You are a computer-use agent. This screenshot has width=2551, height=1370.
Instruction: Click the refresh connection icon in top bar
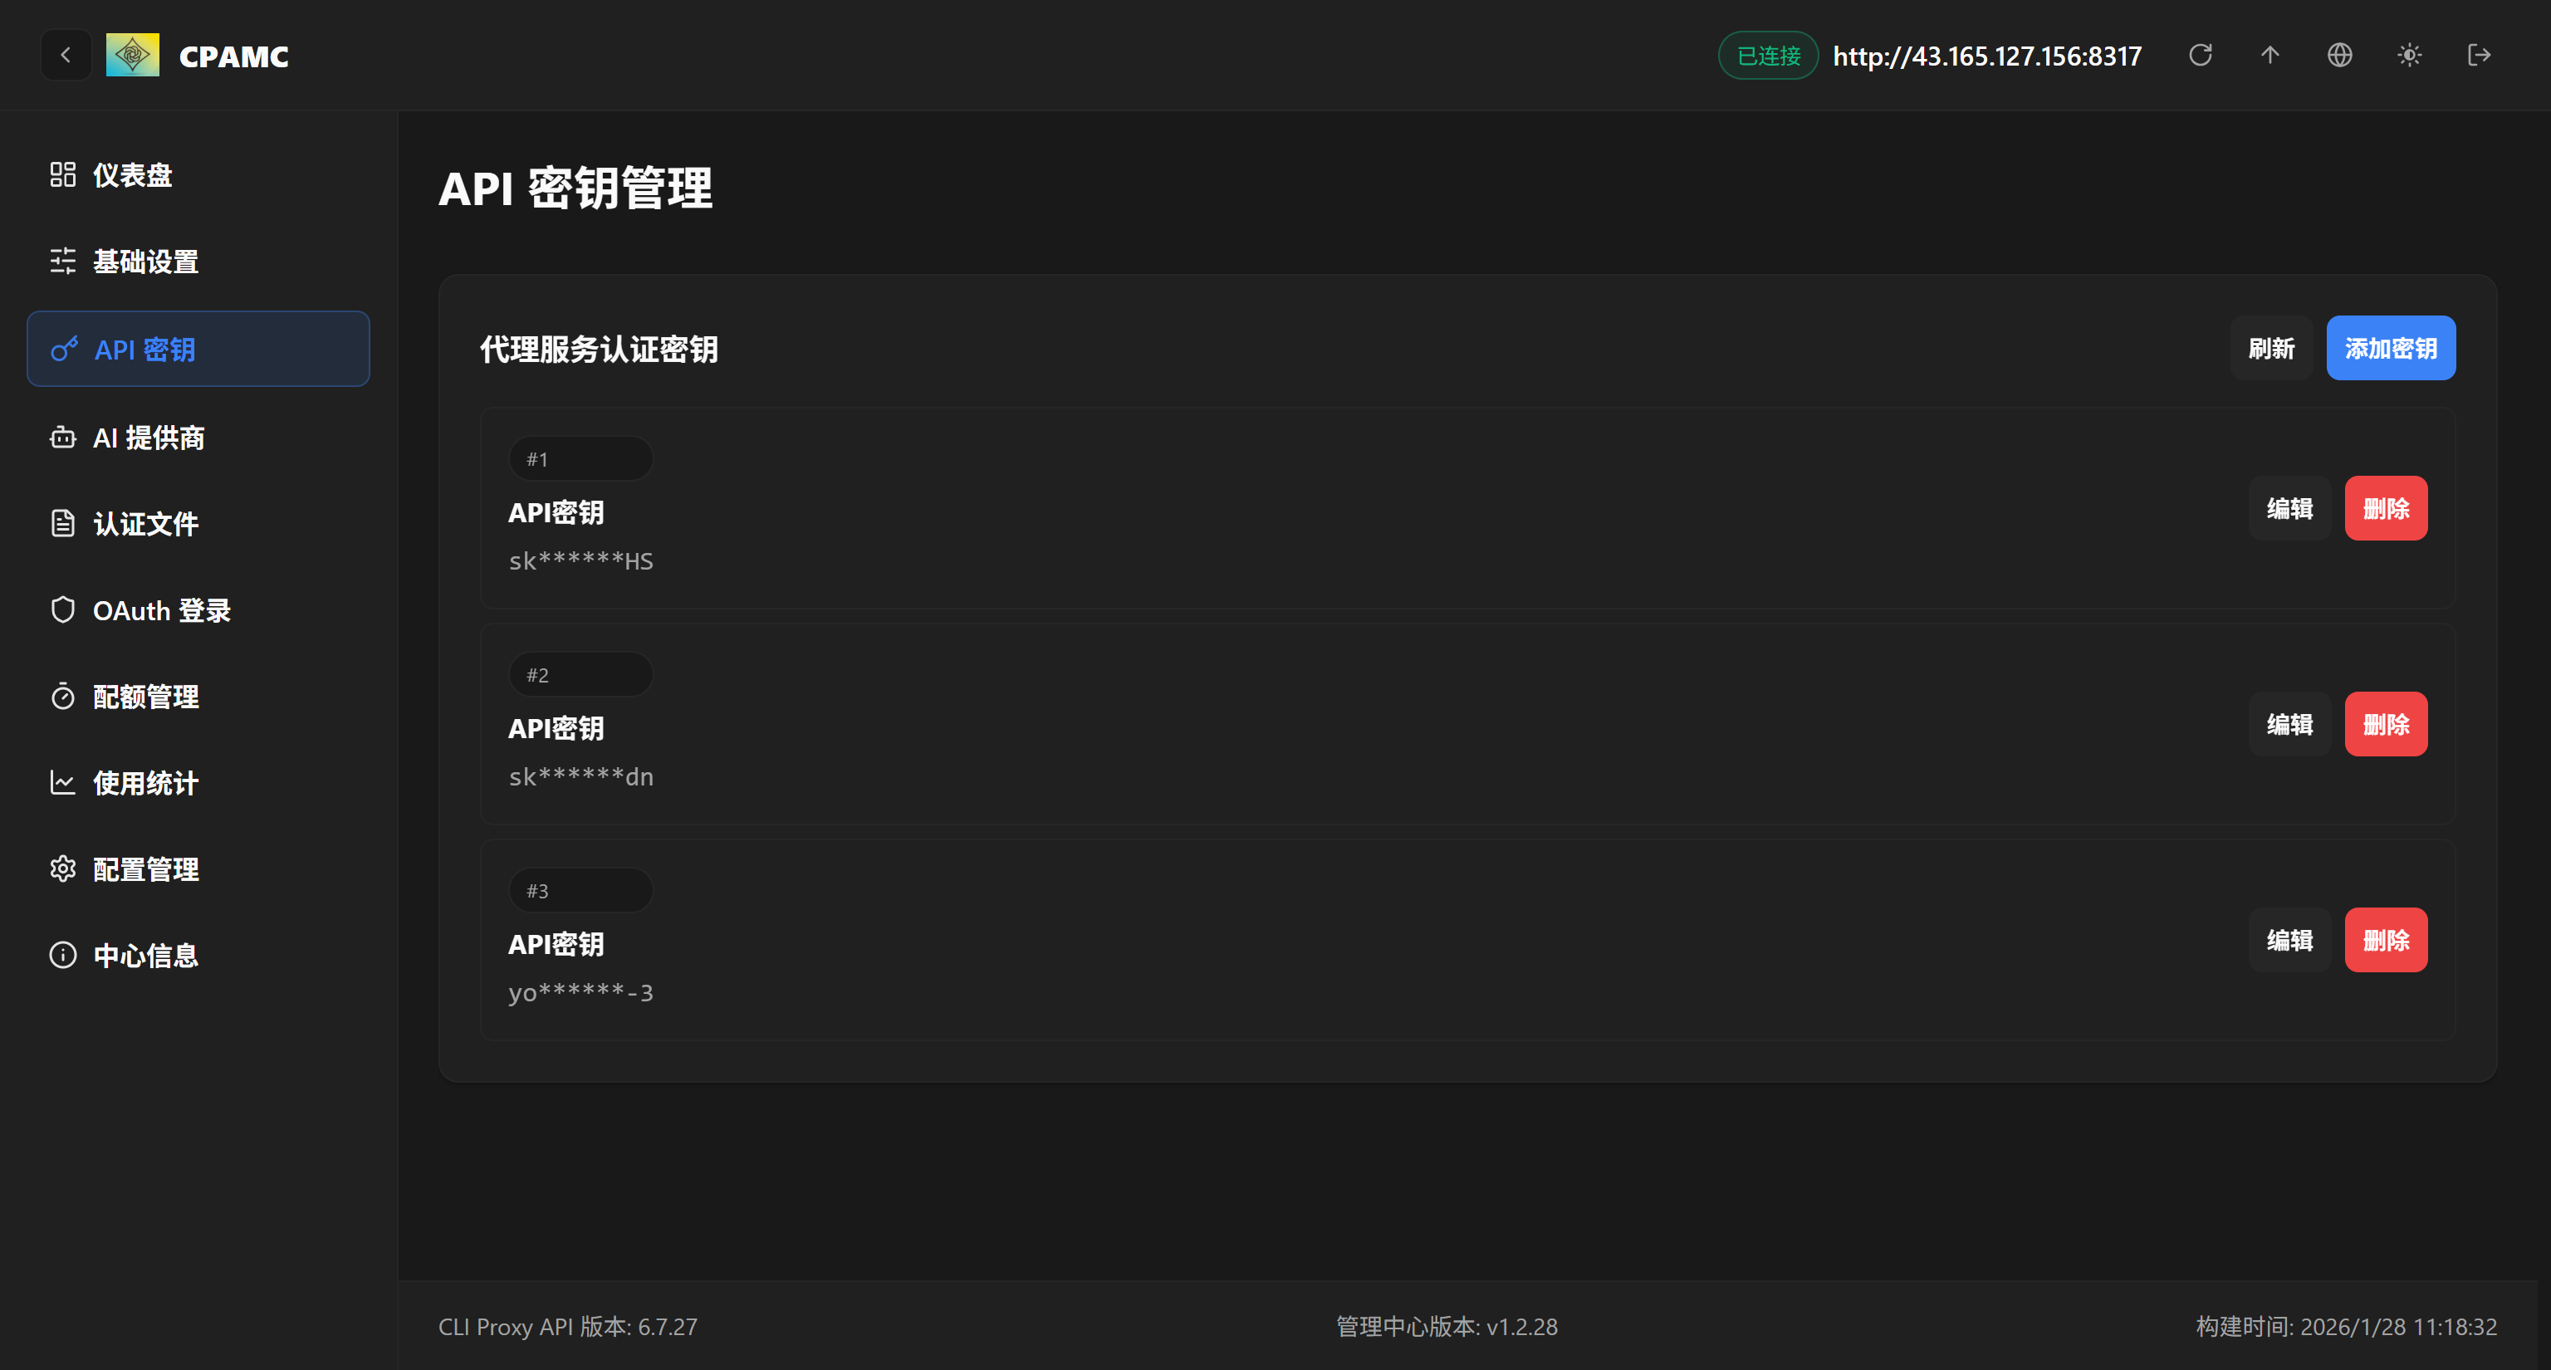point(2200,56)
